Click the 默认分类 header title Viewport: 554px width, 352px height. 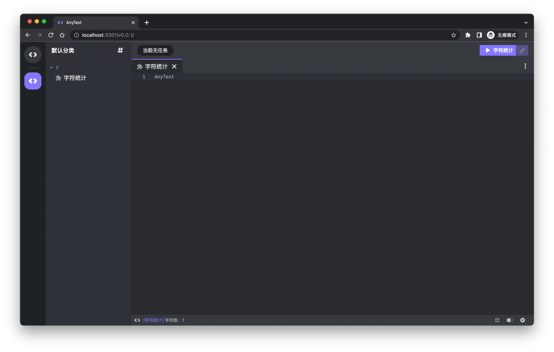pos(63,50)
